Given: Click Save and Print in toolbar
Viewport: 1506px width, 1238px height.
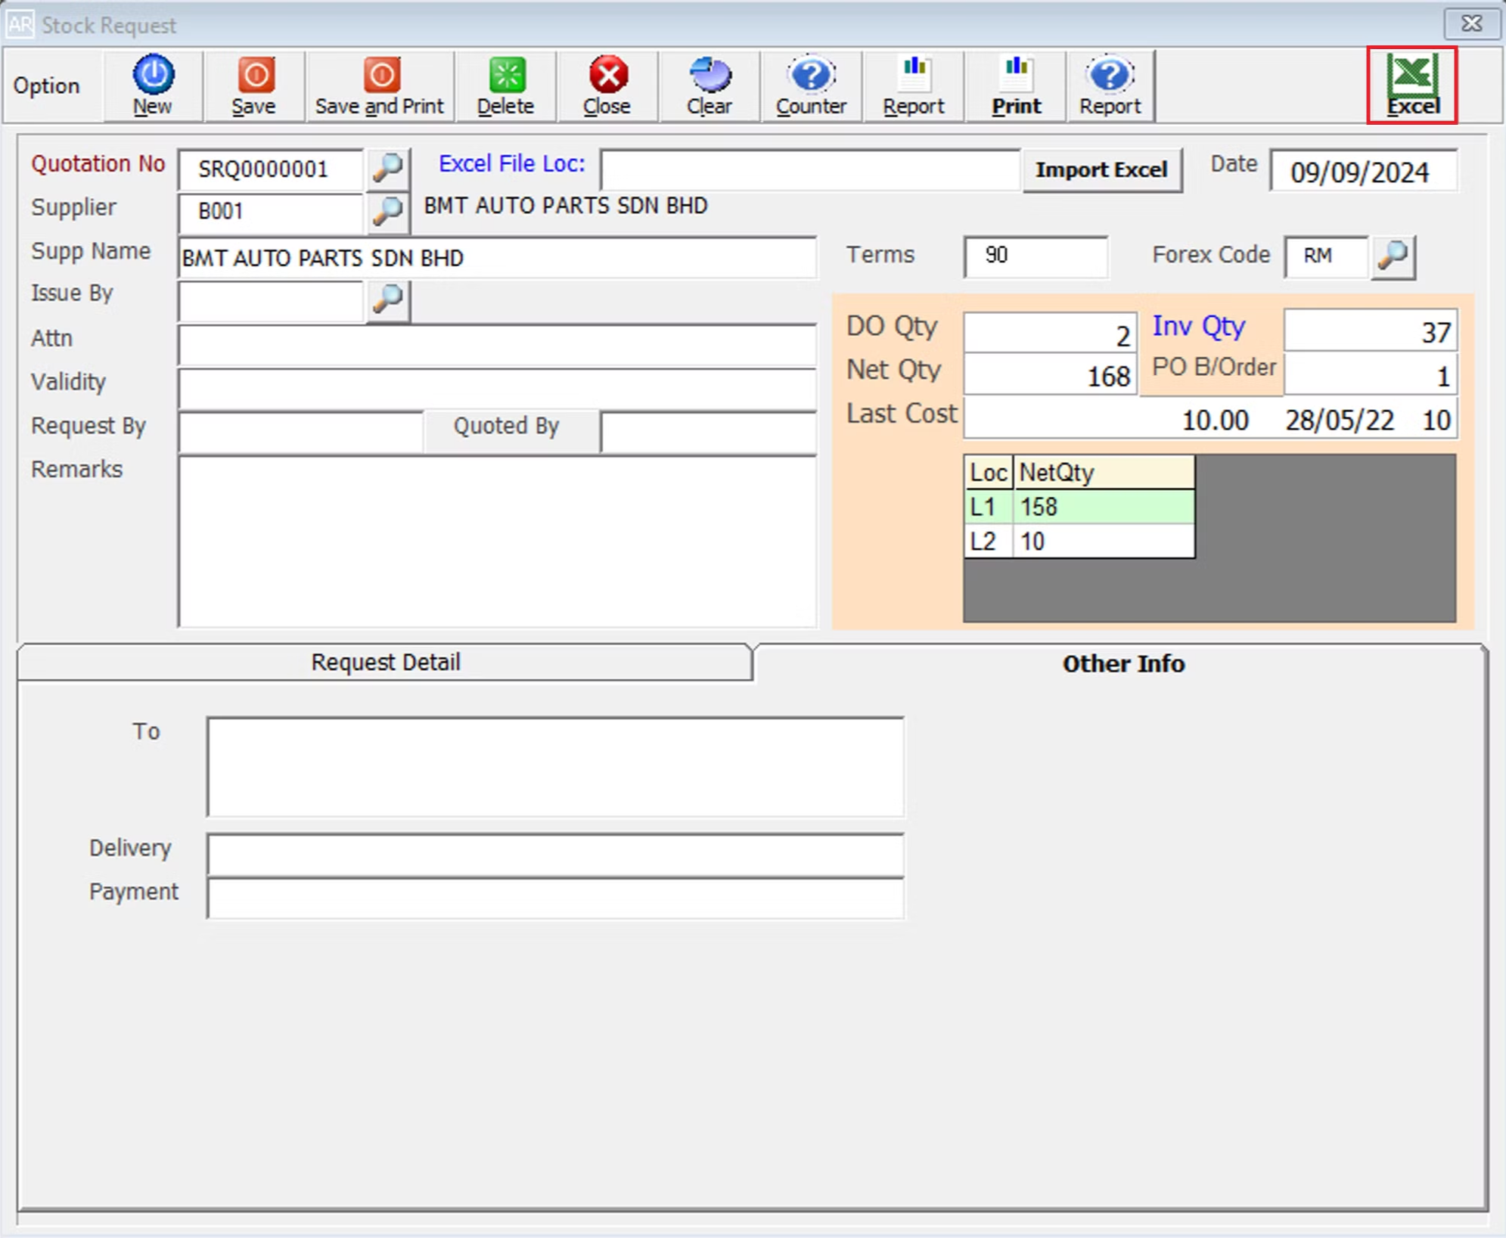Looking at the screenshot, I should (x=380, y=85).
